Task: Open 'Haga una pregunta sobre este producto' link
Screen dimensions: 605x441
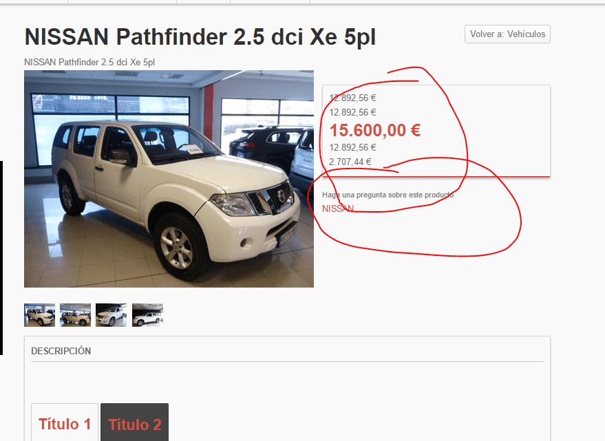Action: [388, 195]
